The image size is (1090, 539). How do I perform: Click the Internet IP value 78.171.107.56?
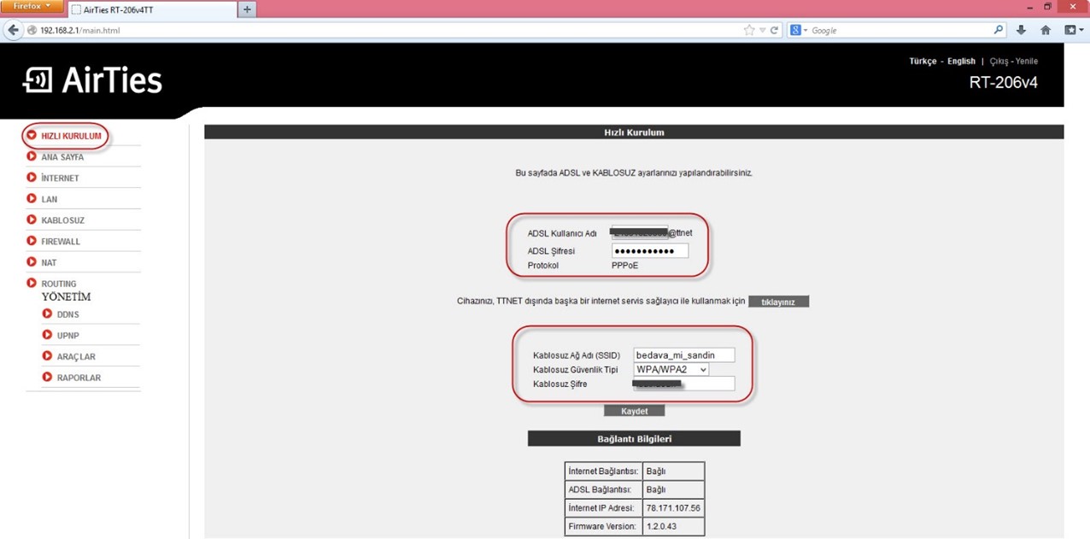pyautogui.click(x=673, y=508)
